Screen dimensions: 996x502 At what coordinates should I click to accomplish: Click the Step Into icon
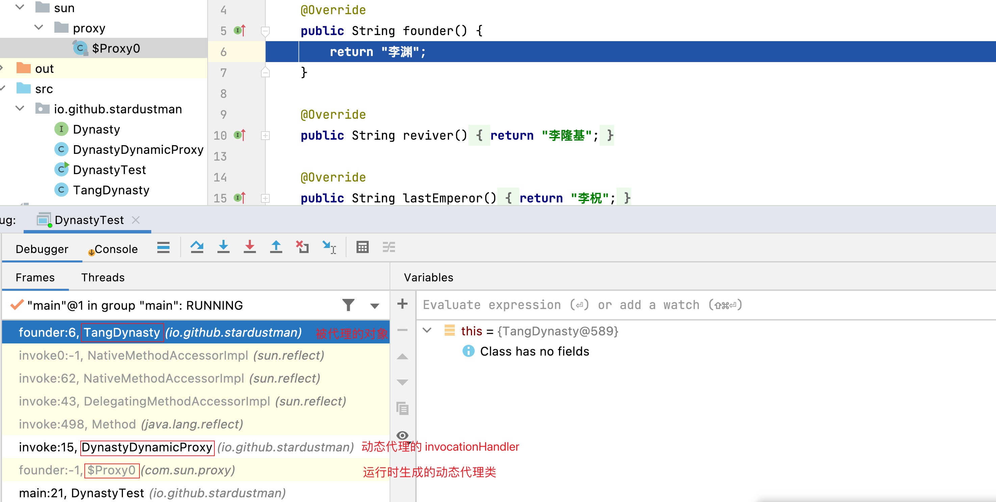(x=223, y=247)
